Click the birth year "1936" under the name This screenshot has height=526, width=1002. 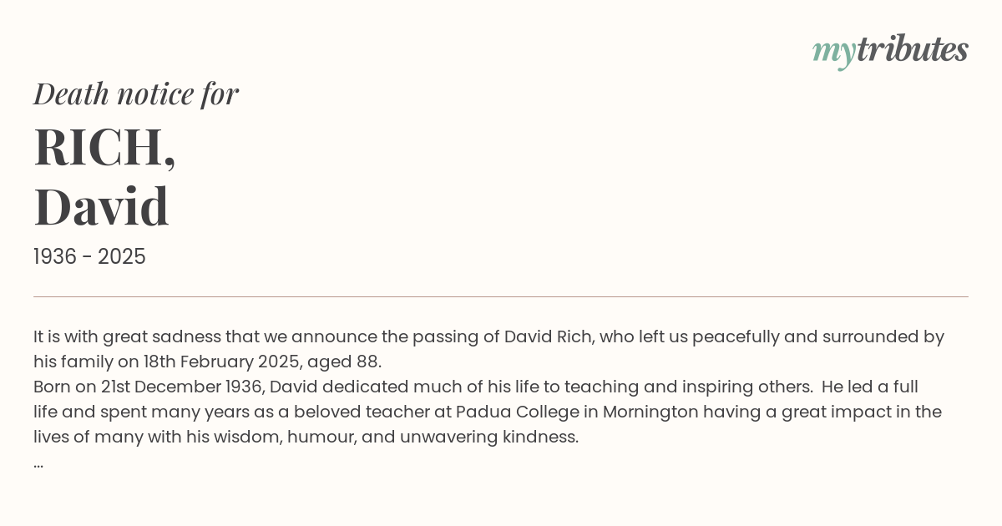(x=54, y=257)
